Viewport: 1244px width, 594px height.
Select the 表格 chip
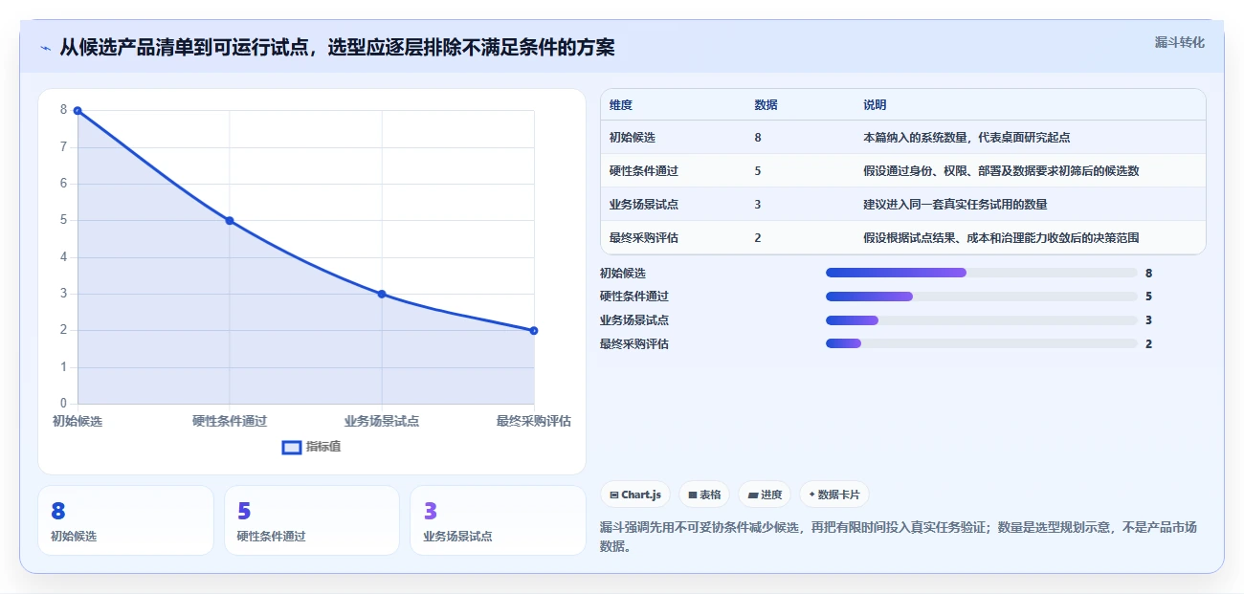704,495
